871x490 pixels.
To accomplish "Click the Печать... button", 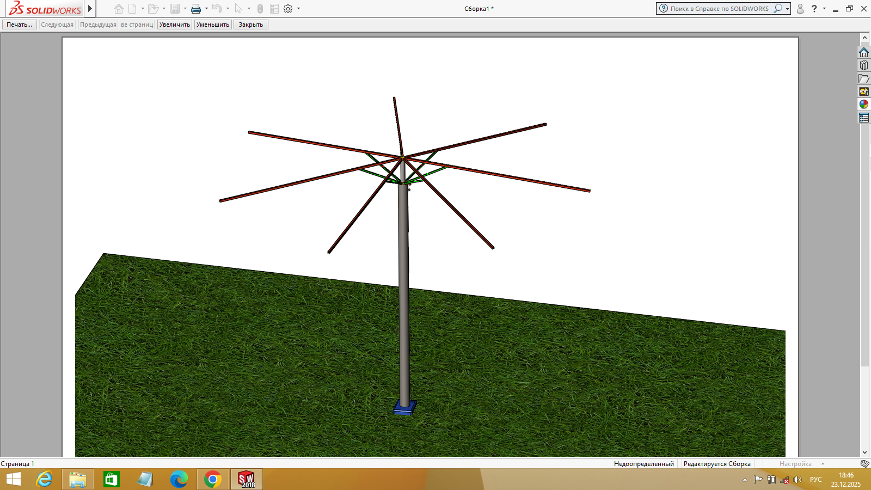I will point(20,24).
